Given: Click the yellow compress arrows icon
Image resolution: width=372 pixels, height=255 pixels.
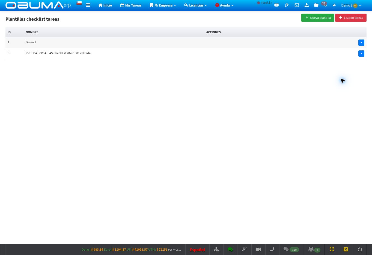Looking at the screenshot, I should (332, 249).
